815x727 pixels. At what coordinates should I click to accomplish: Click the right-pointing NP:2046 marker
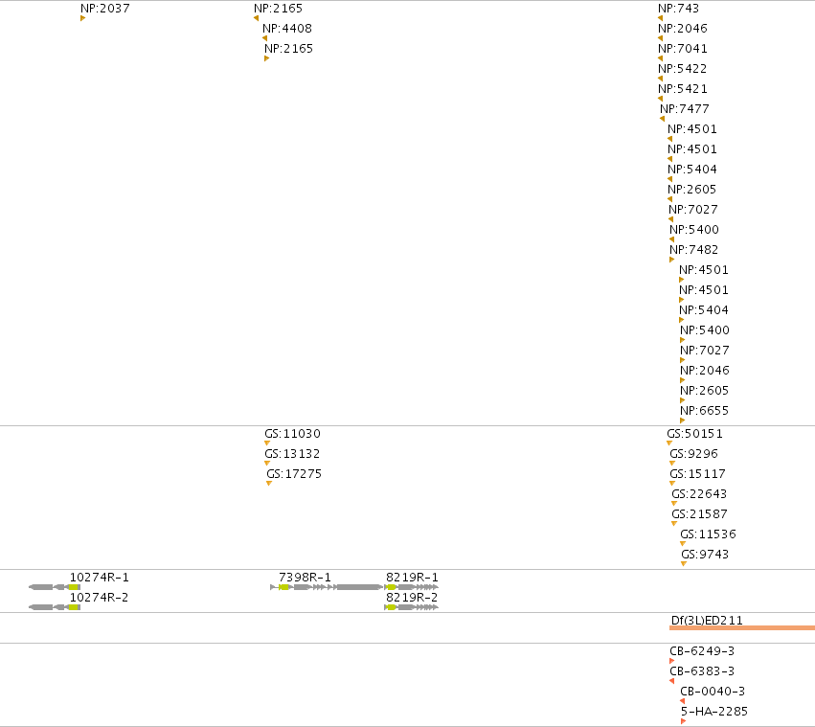pos(683,380)
